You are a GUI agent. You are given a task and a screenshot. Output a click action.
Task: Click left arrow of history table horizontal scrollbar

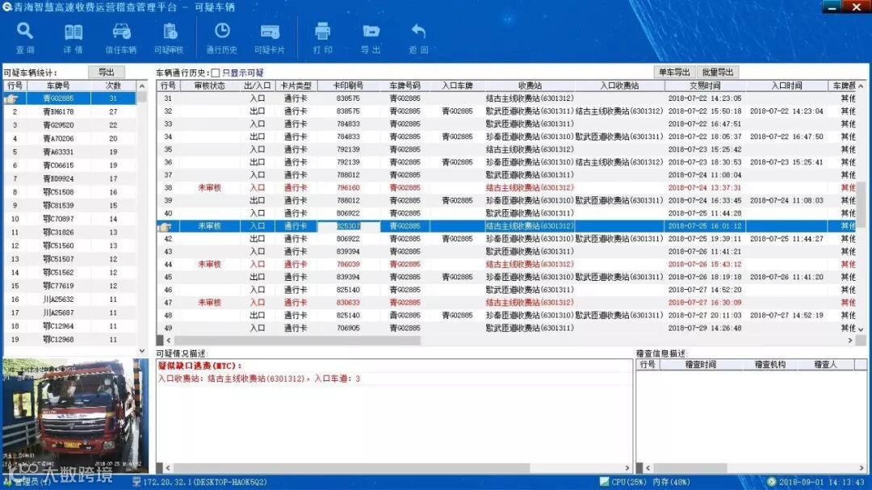tap(169, 341)
